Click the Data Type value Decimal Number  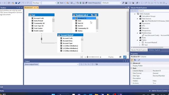point(159,76)
